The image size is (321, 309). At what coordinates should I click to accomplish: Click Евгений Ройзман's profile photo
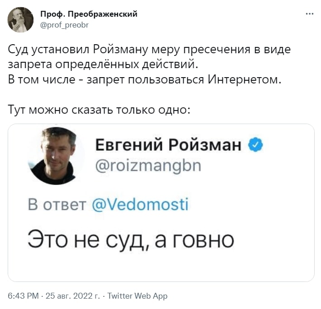pos(56,156)
